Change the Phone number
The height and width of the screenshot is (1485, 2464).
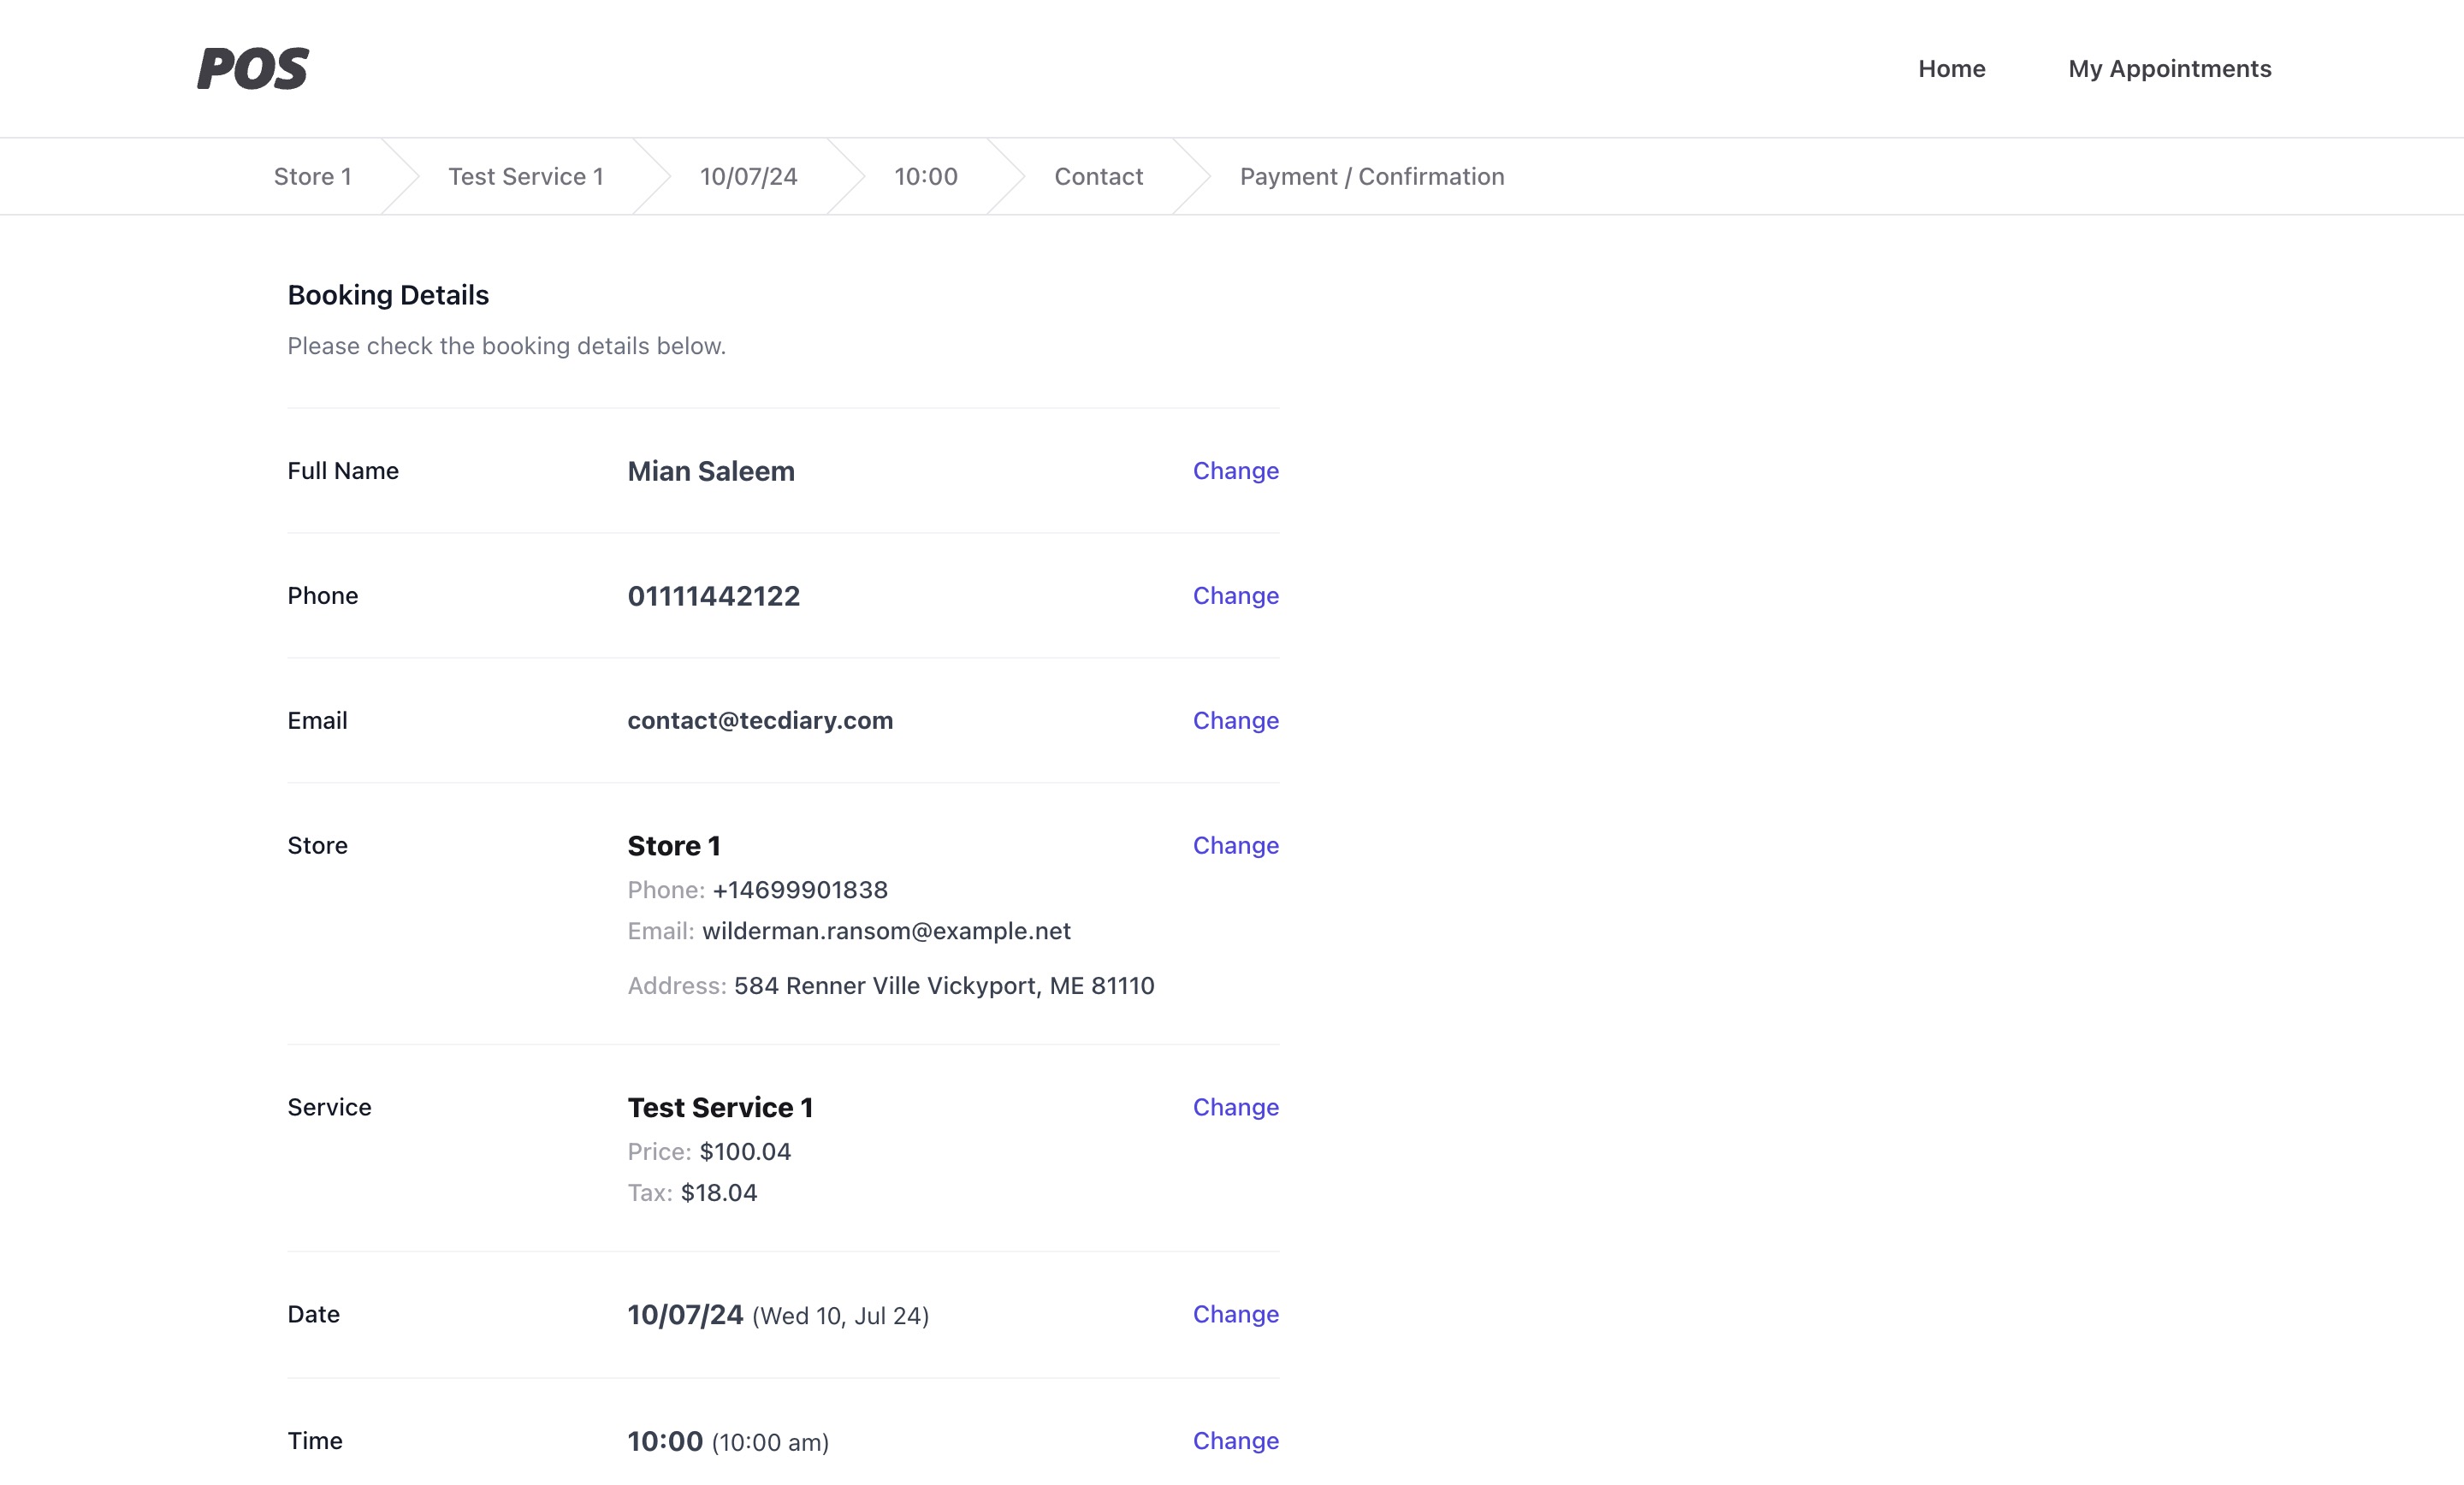click(1235, 596)
